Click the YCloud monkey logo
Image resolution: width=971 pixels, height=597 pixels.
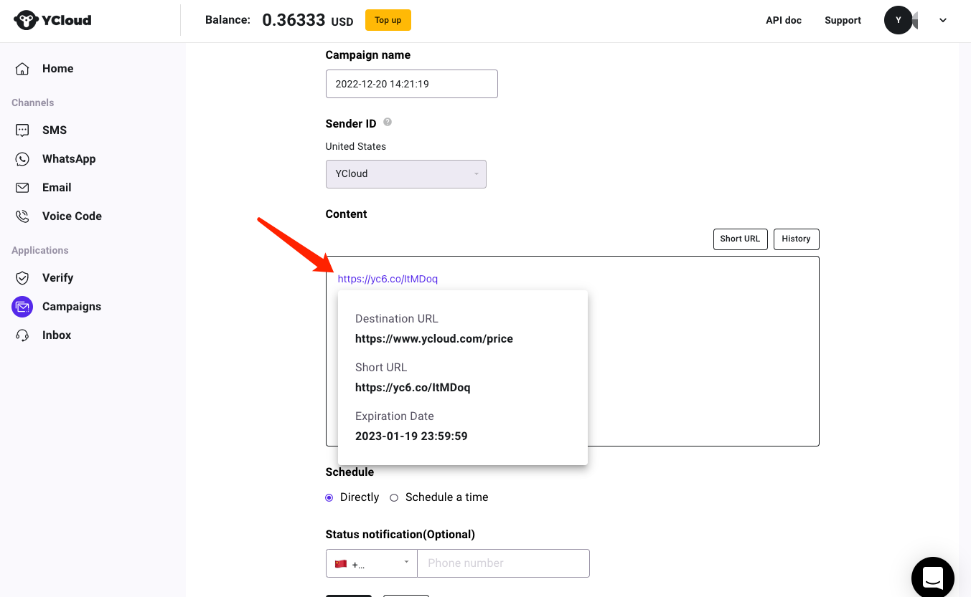pyautogui.click(x=26, y=20)
